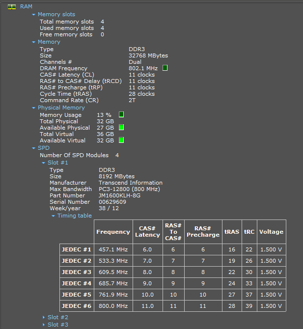Click the Voltage column header

click(x=271, y=232)
